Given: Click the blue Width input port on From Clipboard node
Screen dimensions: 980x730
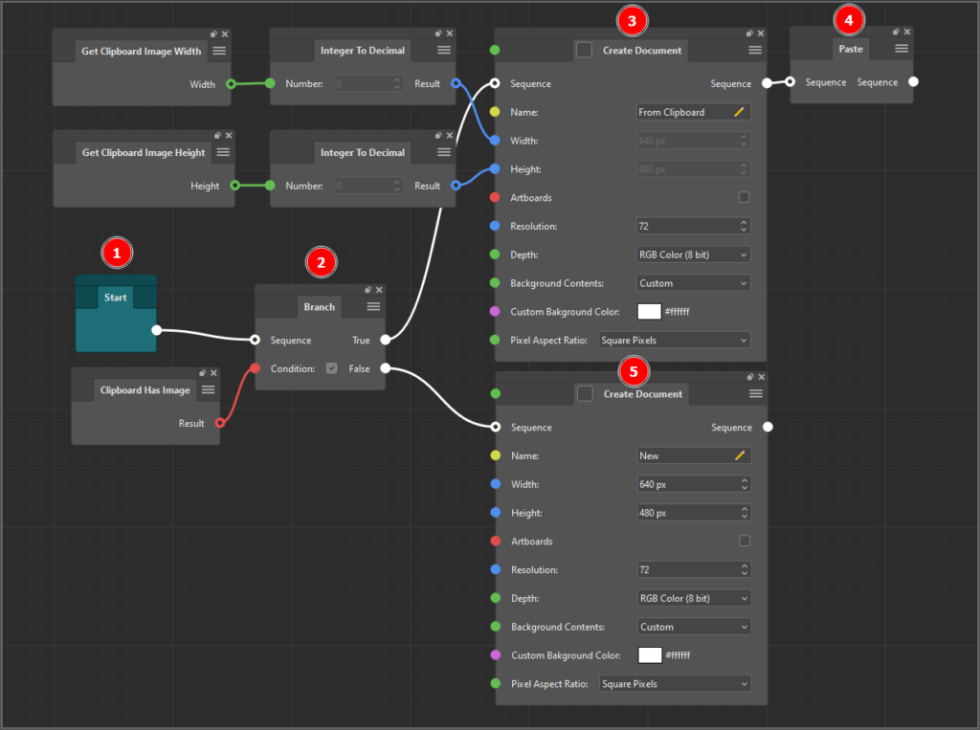Looking at the screenshot, I should 495,141.
